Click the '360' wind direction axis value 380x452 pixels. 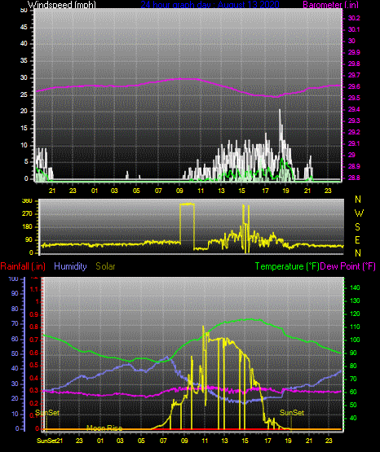click(27, 201)
